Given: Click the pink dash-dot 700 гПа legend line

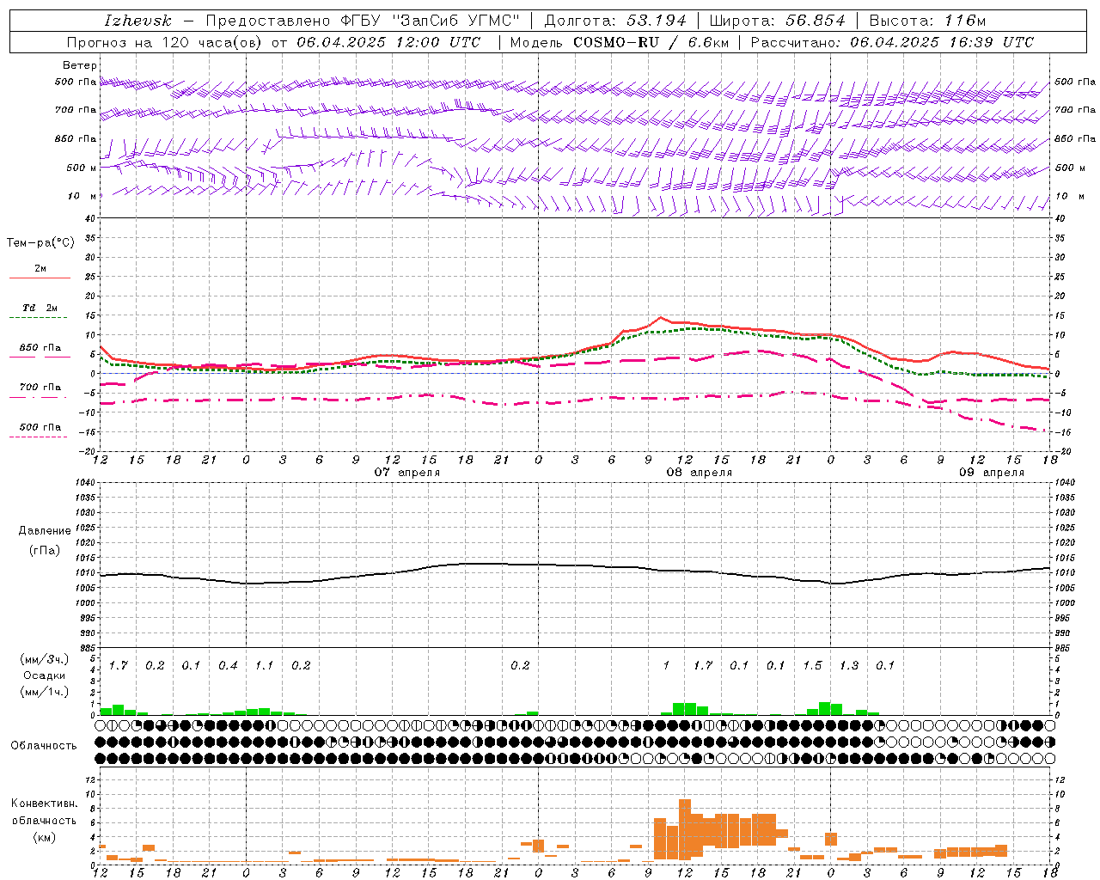Looking at the screenshot, I should coord(38,398).
